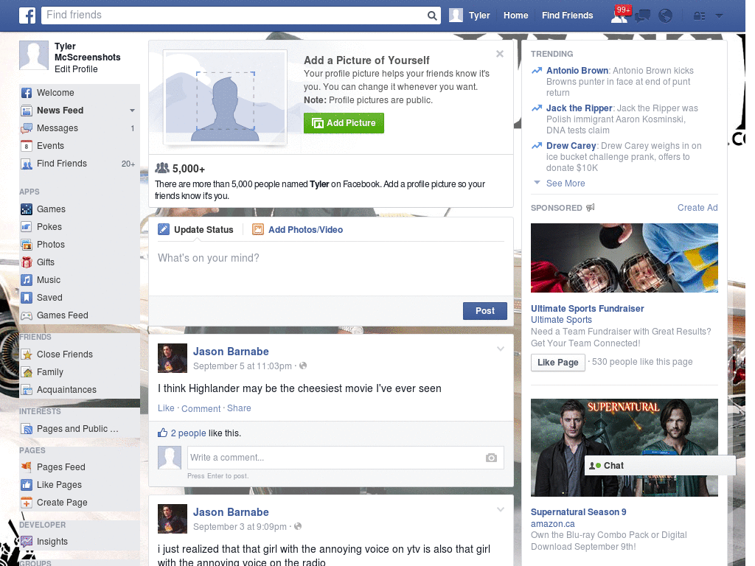The image size is (755, 566).
Task: Expand News Feed sort options arrow
Action: [132, 111]
